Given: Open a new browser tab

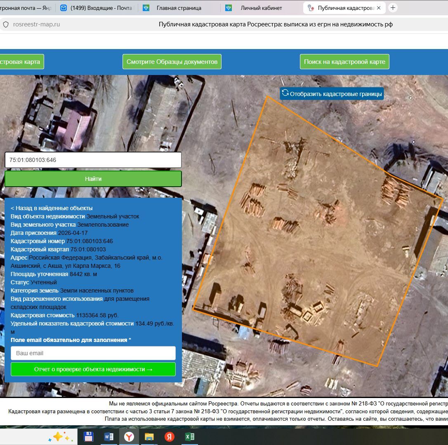Looking at the screenshot, I should click(x=393, y=8).
